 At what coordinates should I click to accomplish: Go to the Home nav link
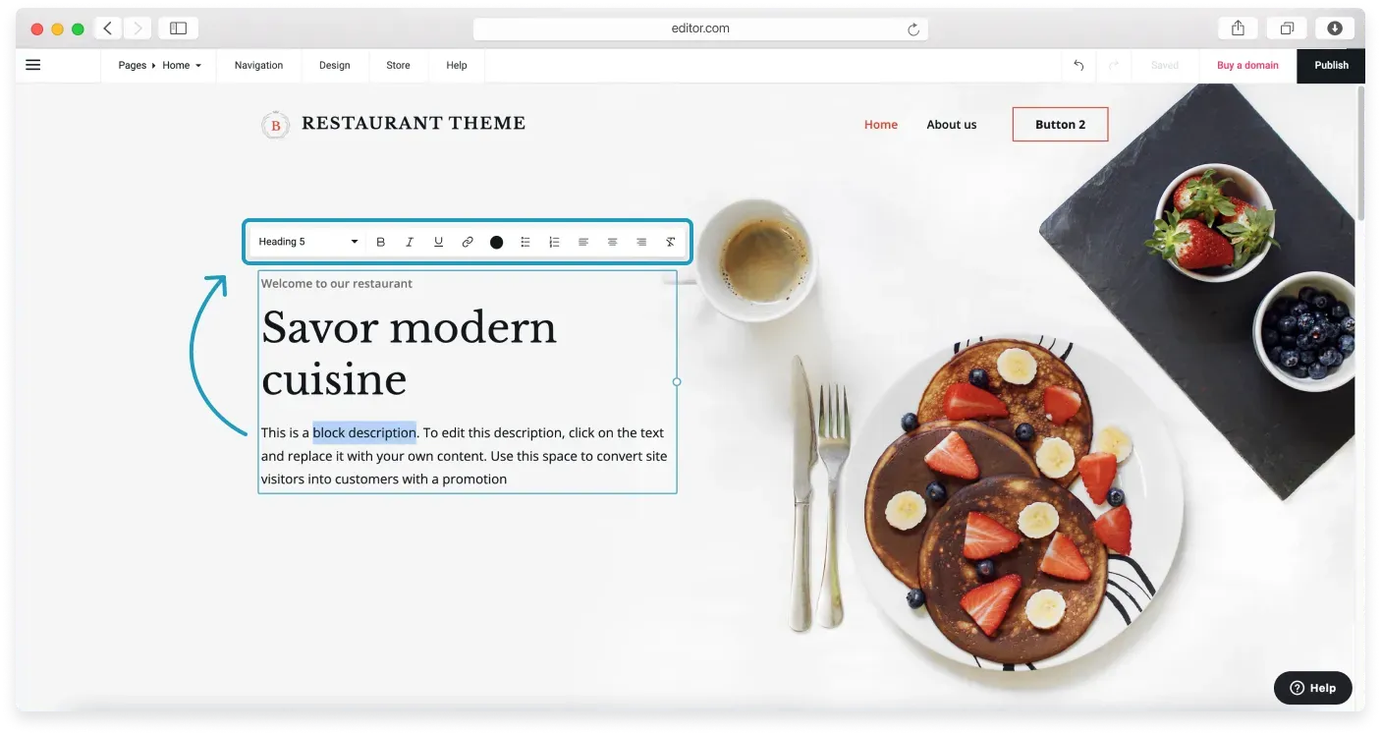pyautogui.click(x=881, y=125)
